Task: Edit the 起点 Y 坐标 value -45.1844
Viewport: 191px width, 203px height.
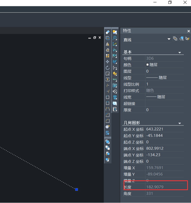Action: point(164,136)
